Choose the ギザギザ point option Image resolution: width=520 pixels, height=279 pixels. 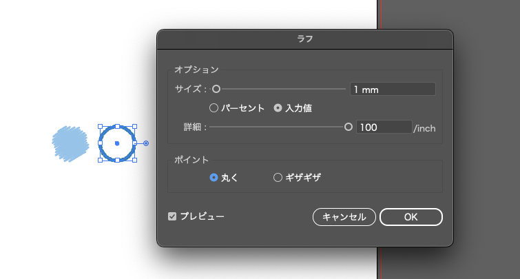click(278, 178)
